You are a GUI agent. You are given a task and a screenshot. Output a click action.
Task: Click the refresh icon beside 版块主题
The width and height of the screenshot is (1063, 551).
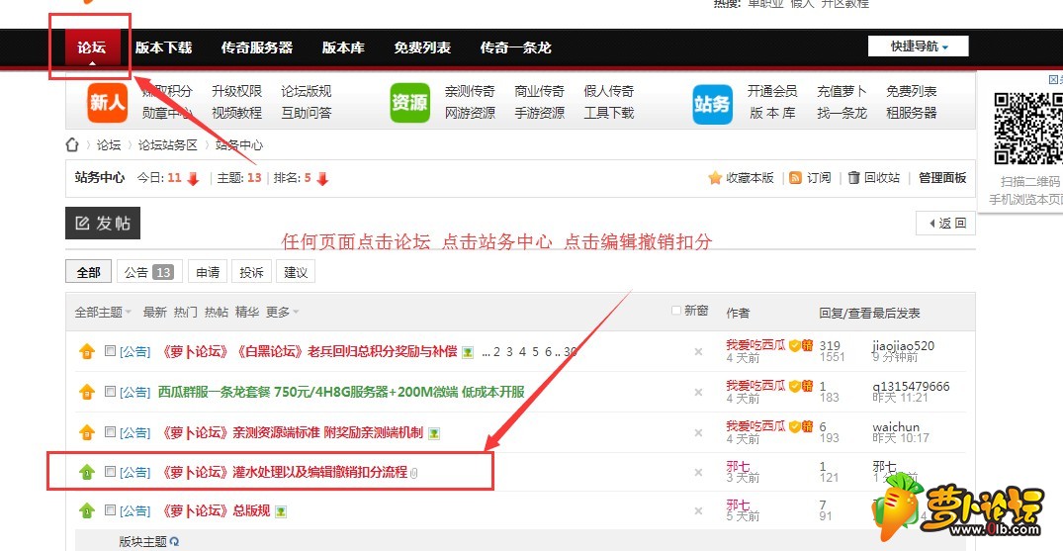point(174,541)
